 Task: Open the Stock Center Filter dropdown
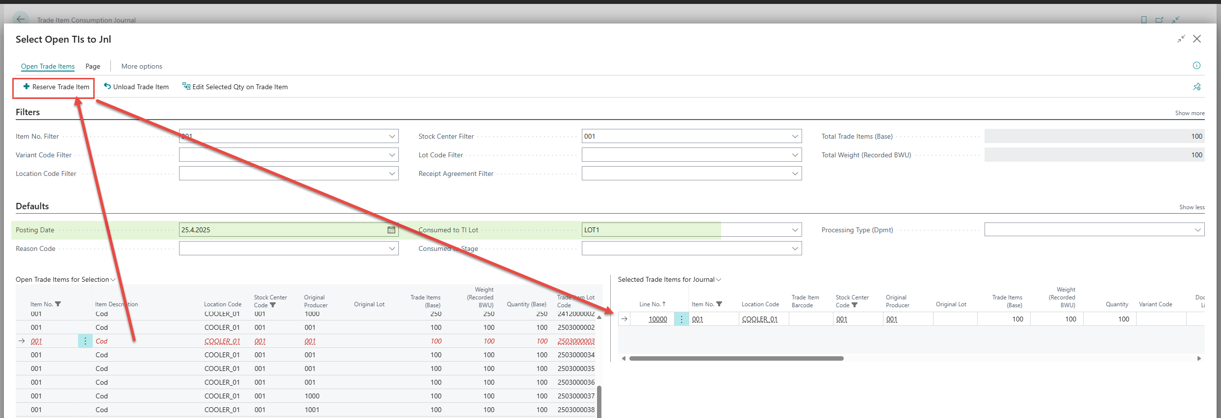point(795,136)
